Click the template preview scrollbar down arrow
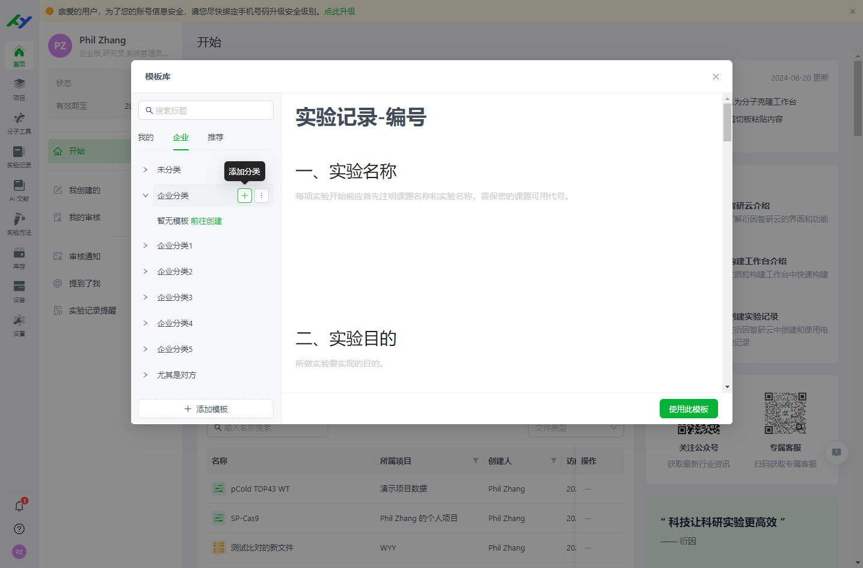 (727, 387)
